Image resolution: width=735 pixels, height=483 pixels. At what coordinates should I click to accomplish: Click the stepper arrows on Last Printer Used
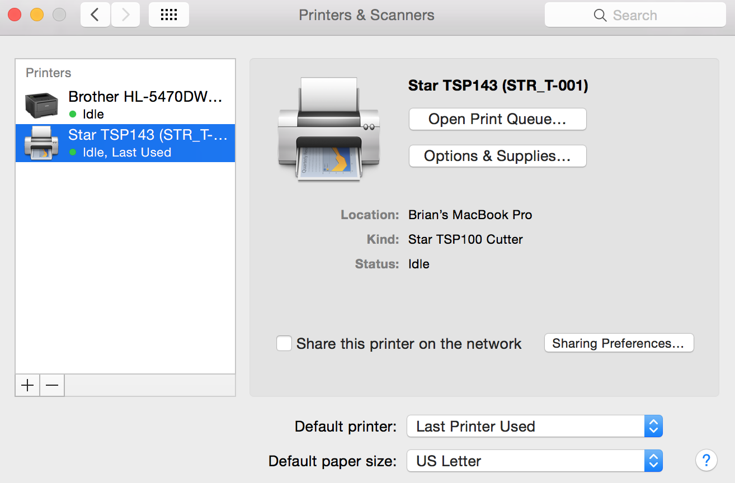[x=653, y=426]
